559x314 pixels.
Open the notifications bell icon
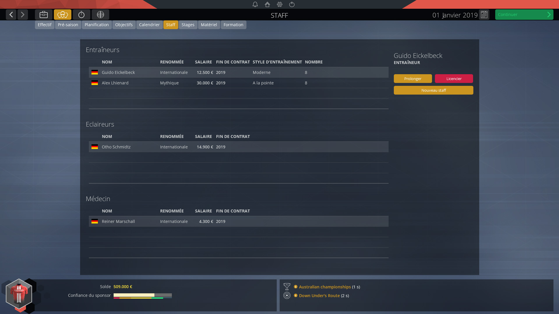(255, 4)
